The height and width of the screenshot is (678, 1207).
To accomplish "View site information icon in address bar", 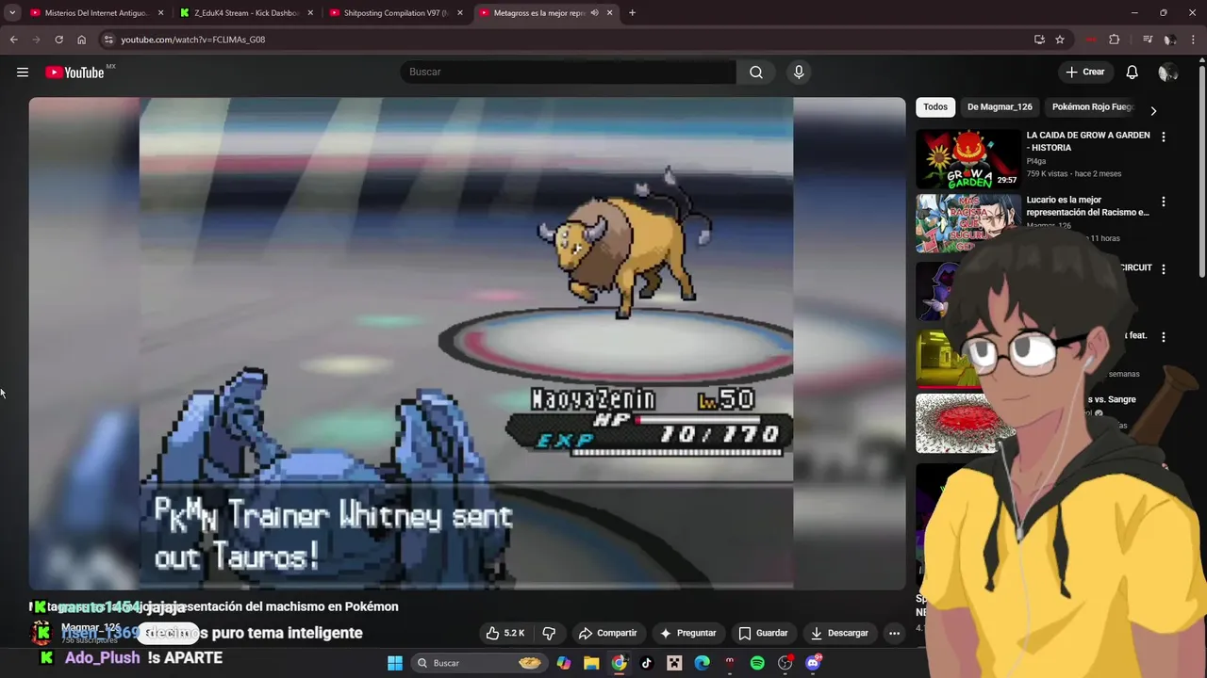I will pyautogui.click(x=108, y=40).
